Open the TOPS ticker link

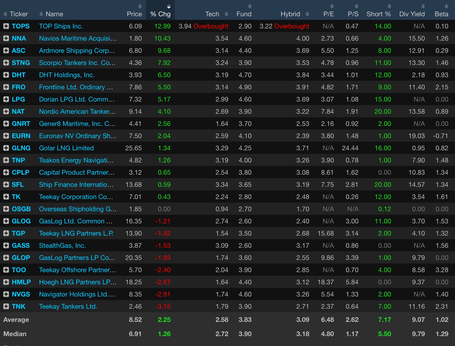coord(21,26)
